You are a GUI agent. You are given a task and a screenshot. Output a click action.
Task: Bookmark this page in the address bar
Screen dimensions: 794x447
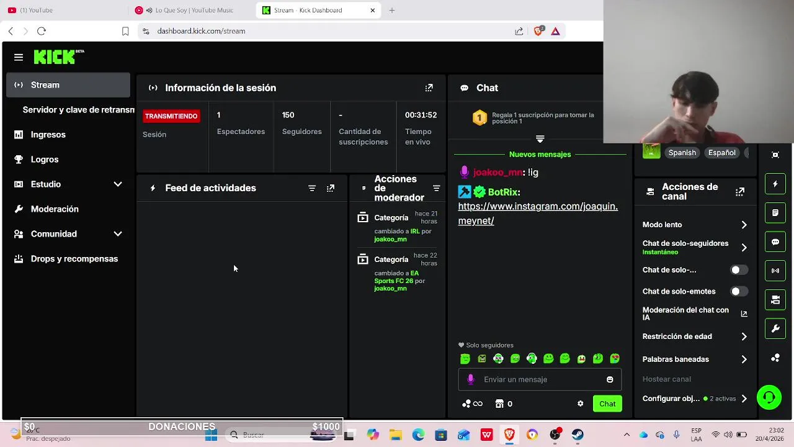click(x=125, y=31)
